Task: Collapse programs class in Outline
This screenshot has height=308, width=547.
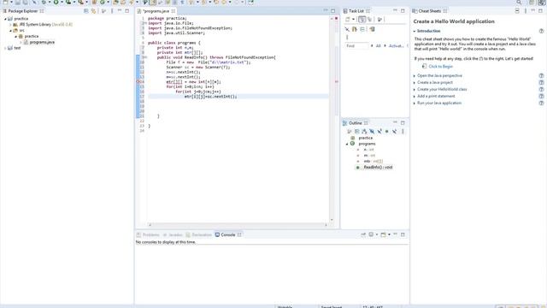Action: point(347,144)
